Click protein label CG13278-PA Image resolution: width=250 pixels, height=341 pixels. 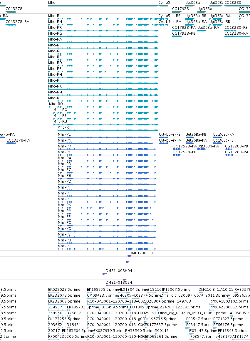(18, 140)
